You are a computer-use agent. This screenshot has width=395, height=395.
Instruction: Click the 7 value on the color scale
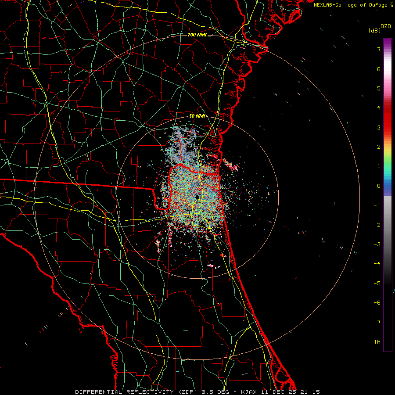[x=379, y=49]
